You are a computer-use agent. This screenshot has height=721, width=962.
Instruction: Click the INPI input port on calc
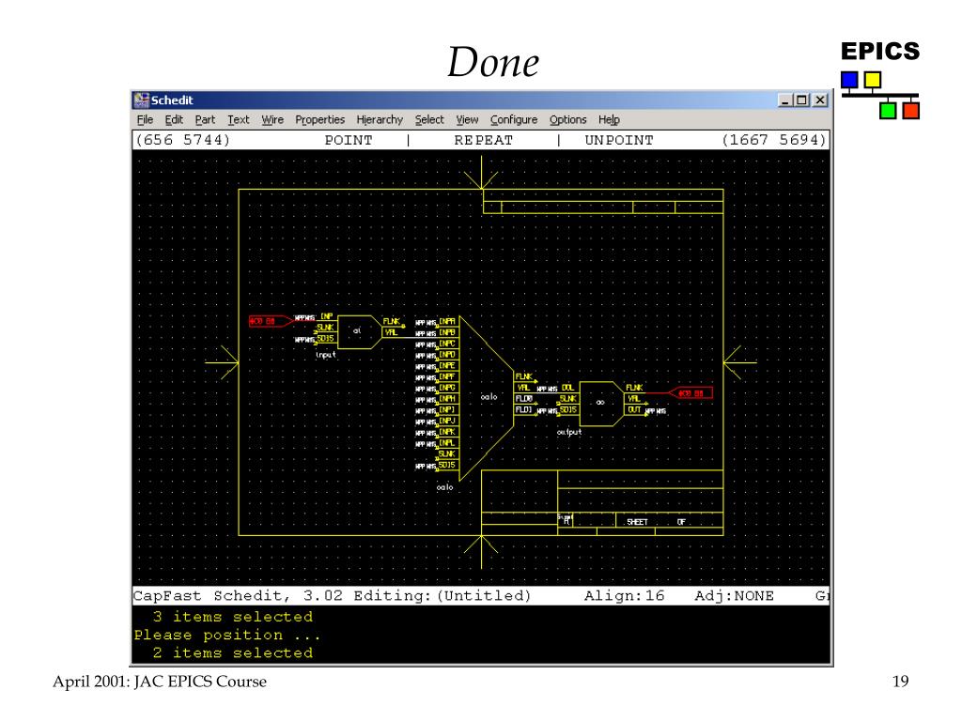click(x=447, y=409)
